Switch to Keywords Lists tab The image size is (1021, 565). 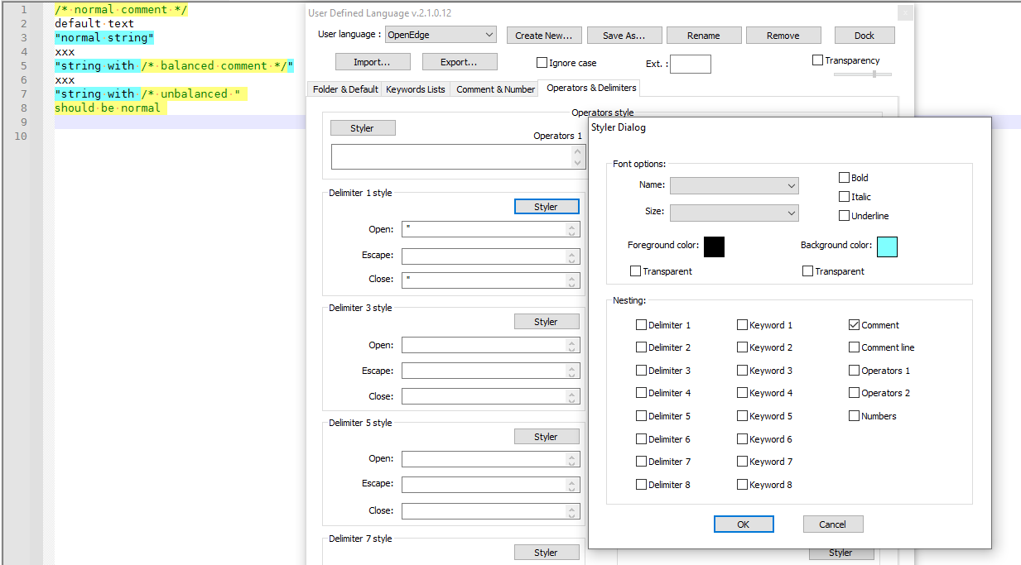[x=415, y=89]
